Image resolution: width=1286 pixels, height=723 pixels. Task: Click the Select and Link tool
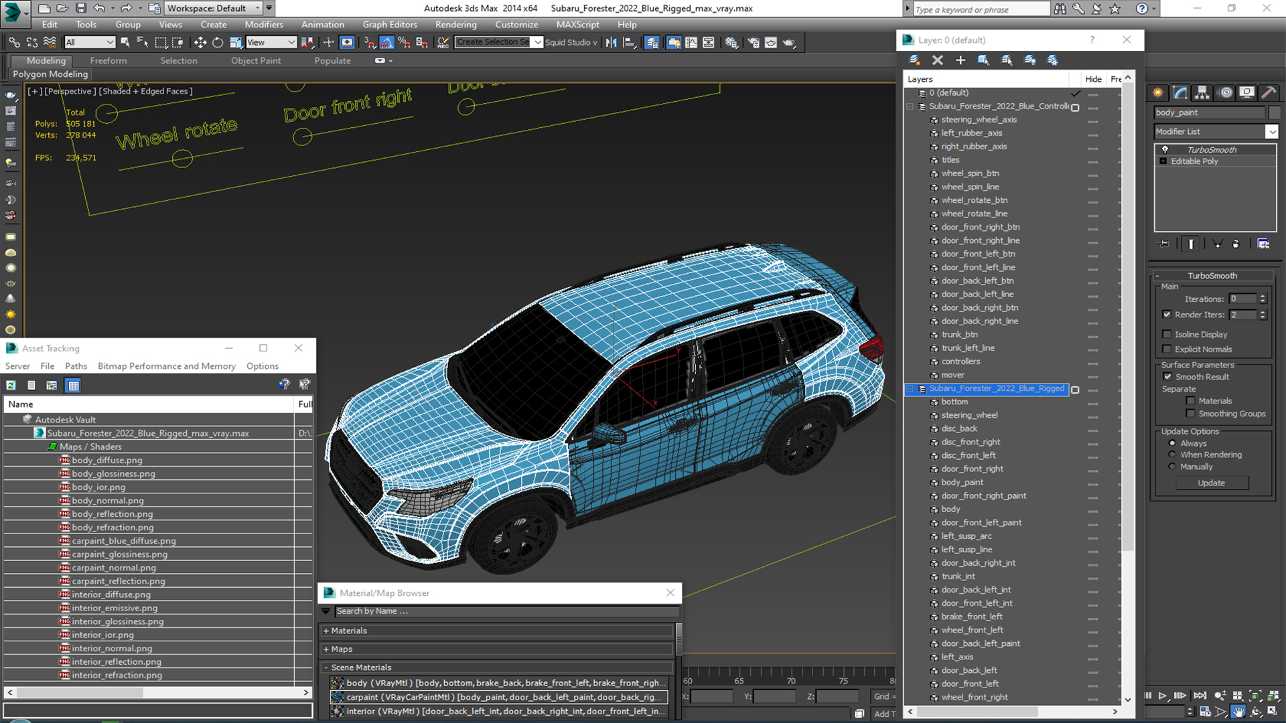tap(14, 42)
